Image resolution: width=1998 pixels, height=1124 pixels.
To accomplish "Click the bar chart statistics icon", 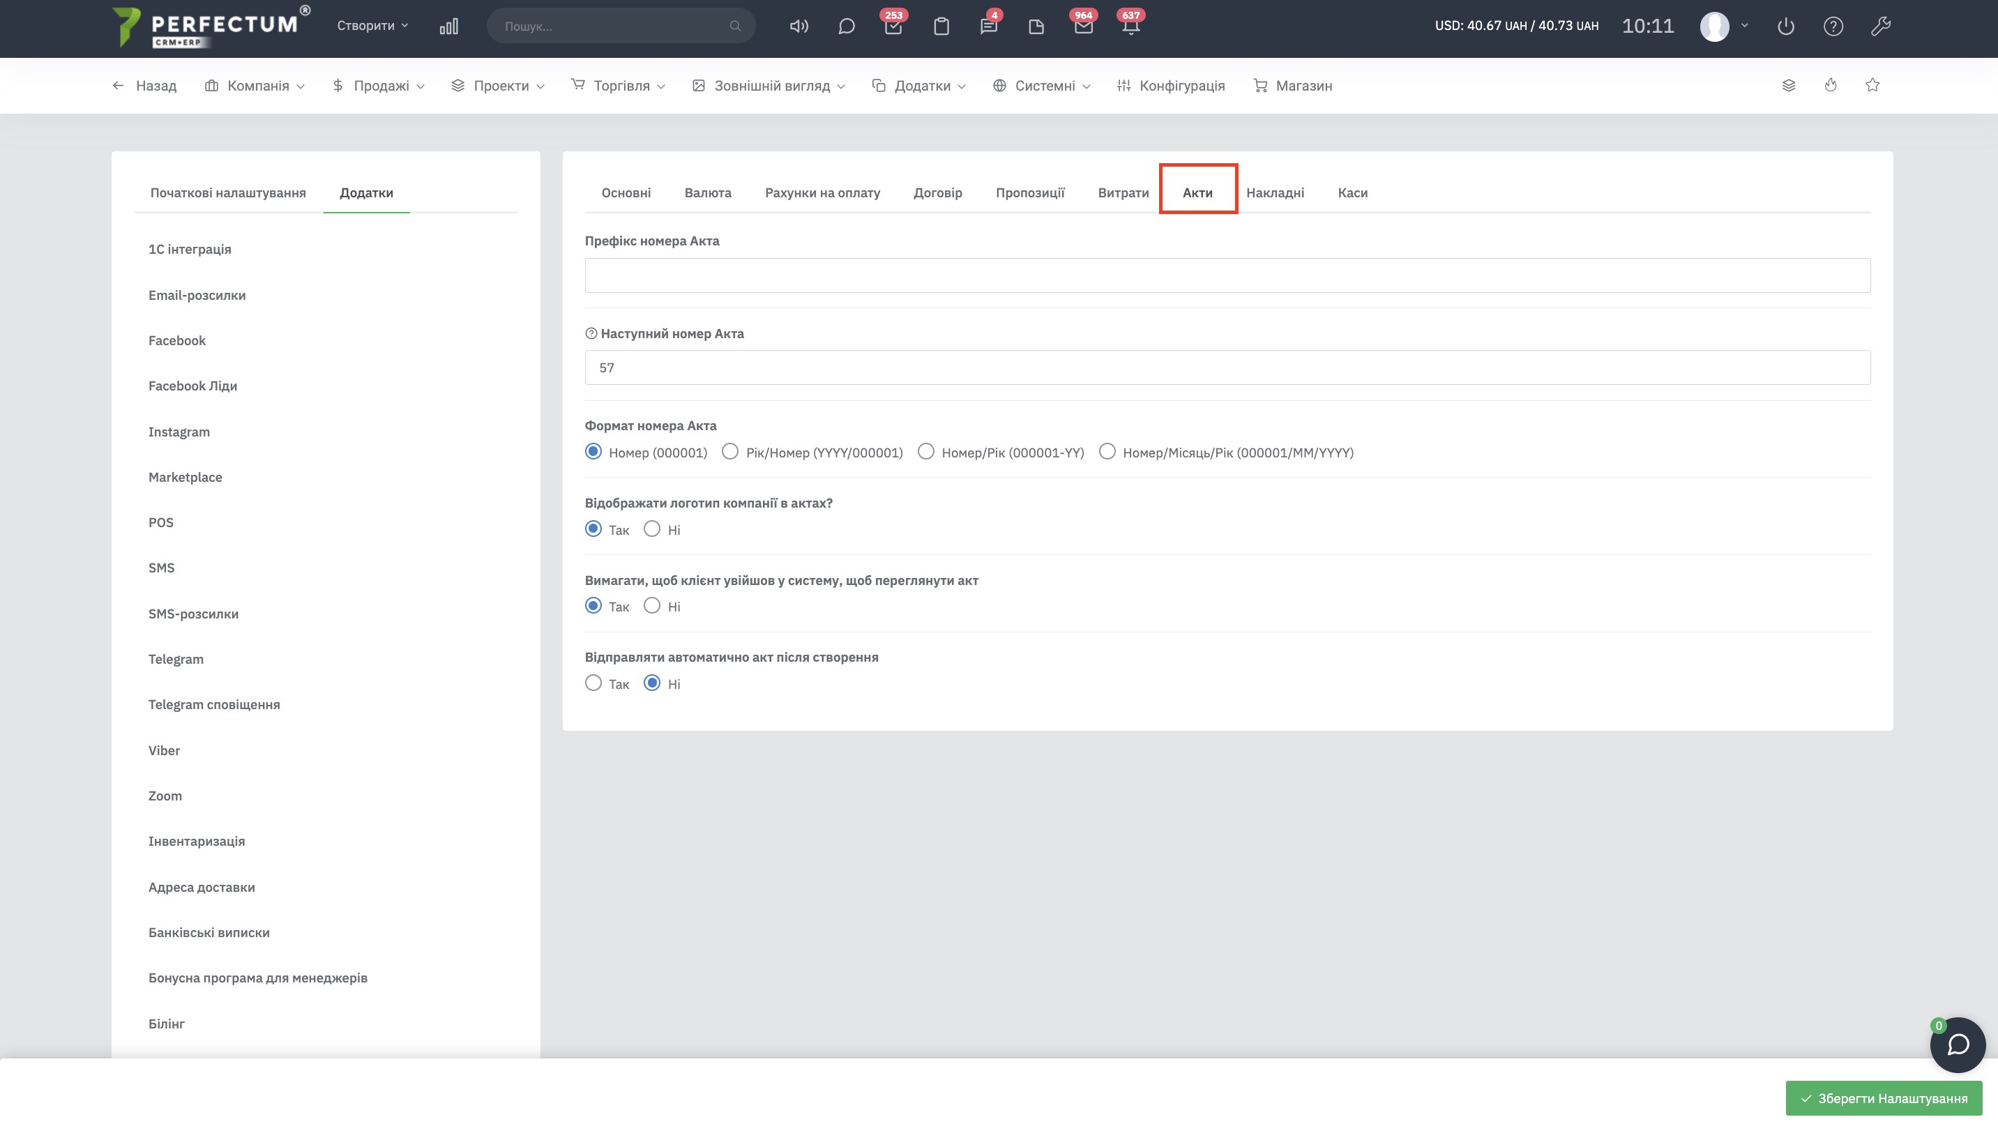I will pyautogui.click(x=448, y=26).
